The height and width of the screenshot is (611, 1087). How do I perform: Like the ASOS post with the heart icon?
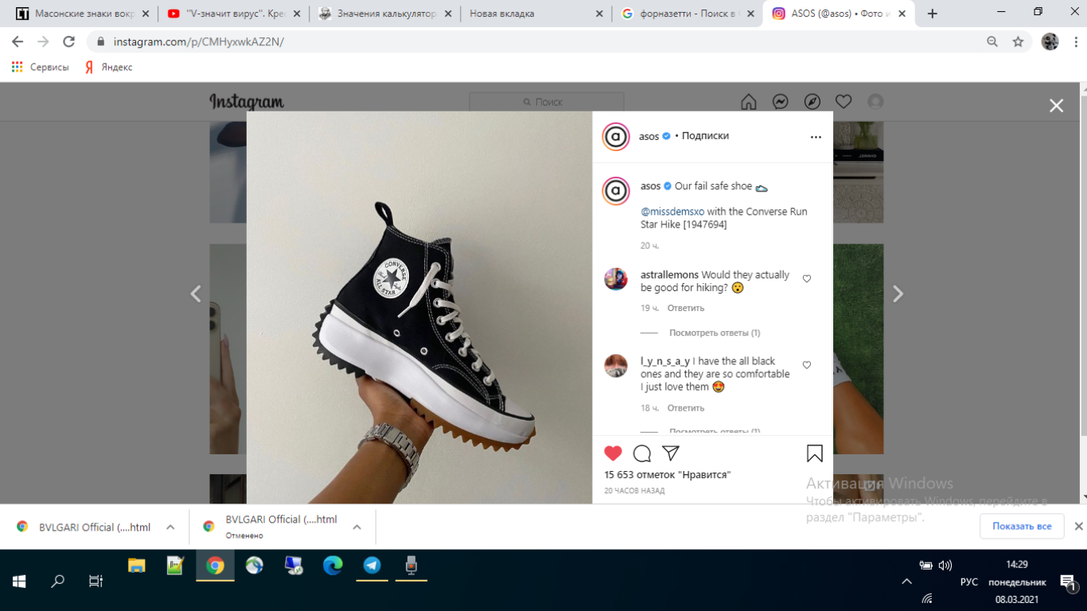coord(613,453)
